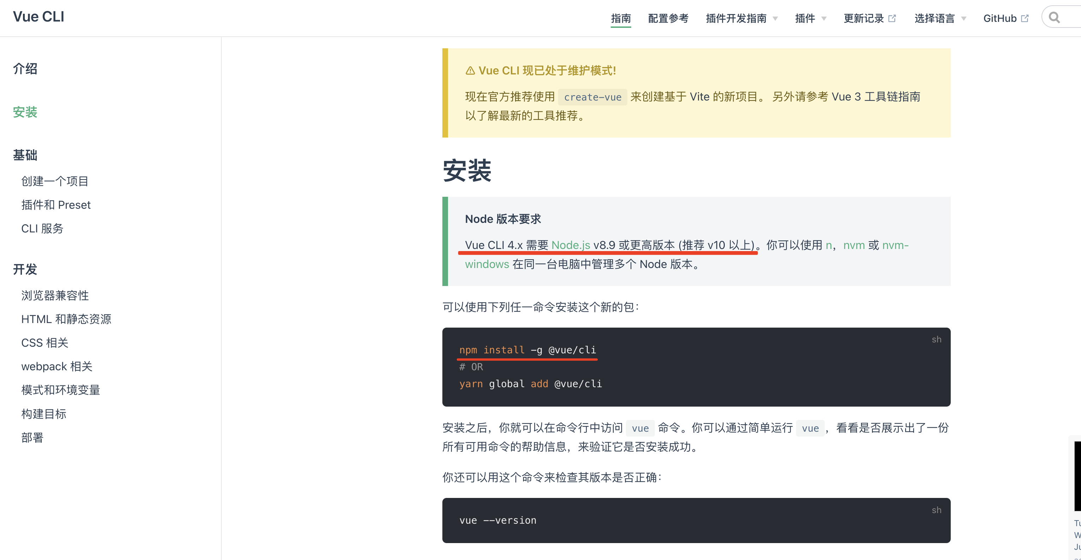Click the 选择语言 menu label
The height and width of the screenshot is (560, 1081).
click(934, 18)
